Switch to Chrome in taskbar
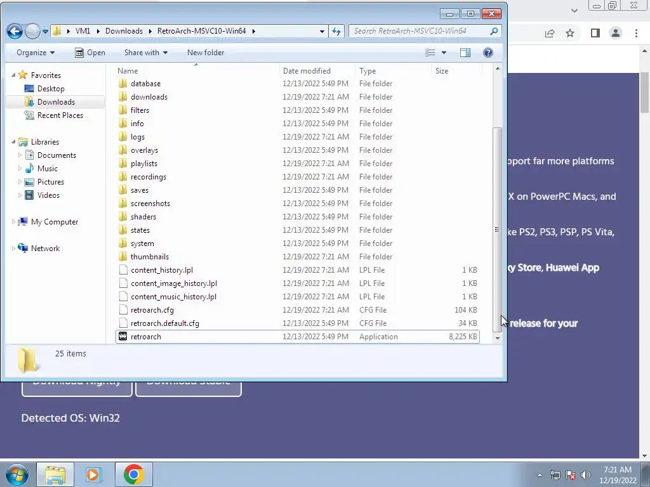 pyautogui.click(x=133, y=474)
